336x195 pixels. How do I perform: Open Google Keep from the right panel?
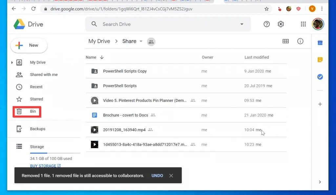(320, 60)
